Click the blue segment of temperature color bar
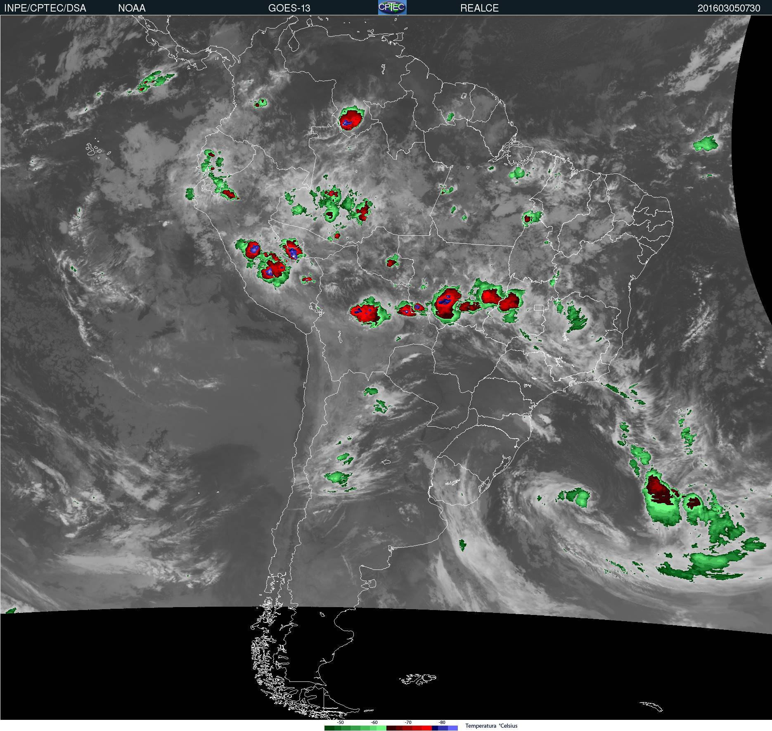Image resolution: width=772 pixels, height=731 pixels. click(x=445, y=728)
